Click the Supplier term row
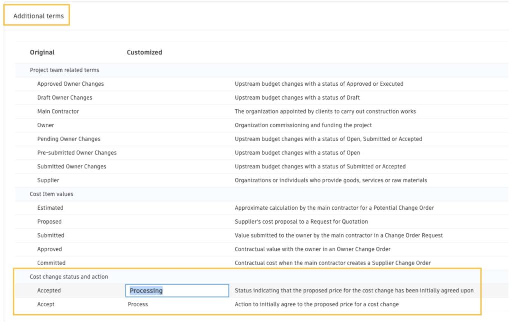Image resolution: width=512 pixels, height=324 pixels. pos(48,180)
